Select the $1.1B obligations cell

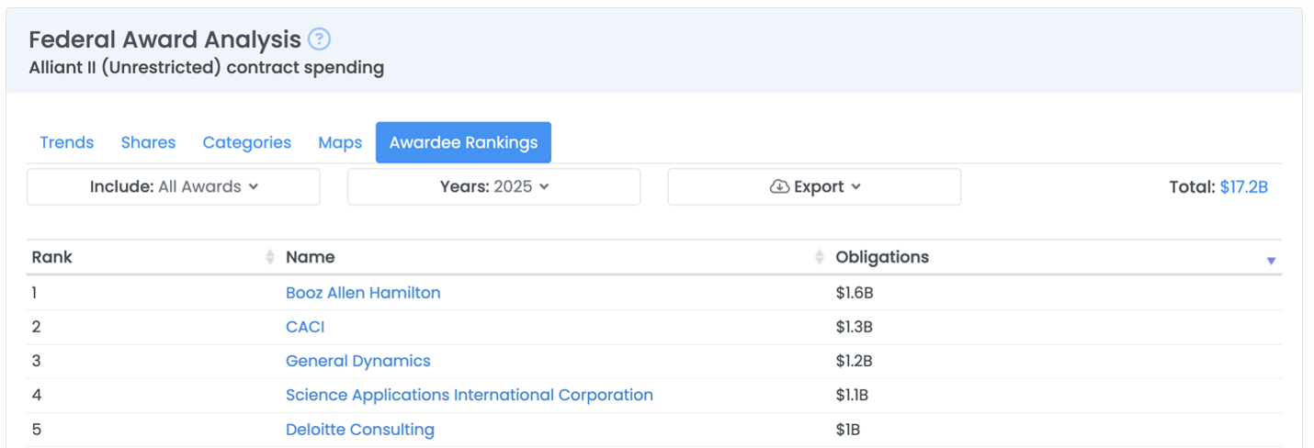pos(852,395)
